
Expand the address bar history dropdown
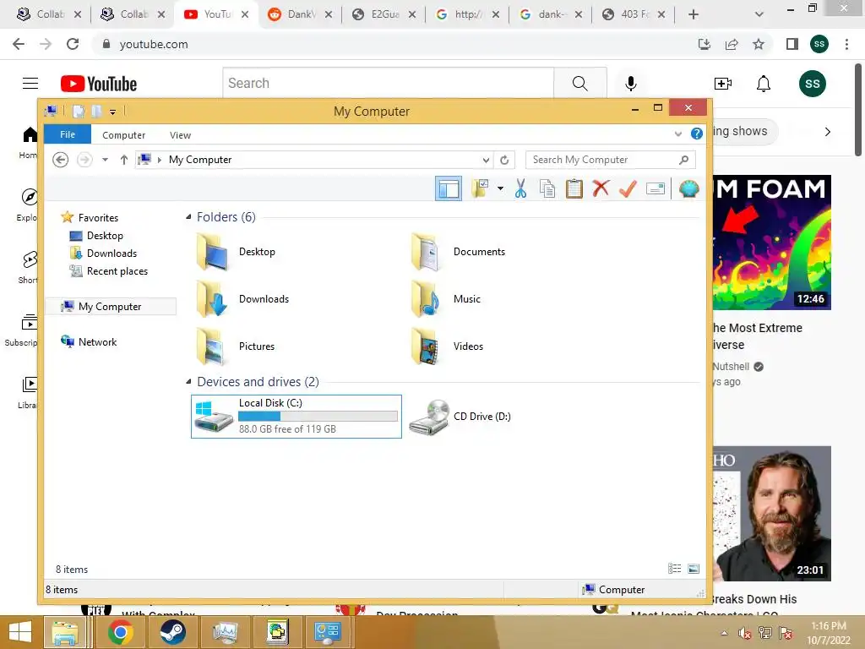tap(486, 160)
